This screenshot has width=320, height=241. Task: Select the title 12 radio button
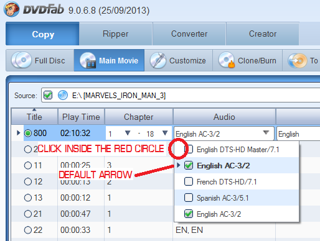[x=28, y=181]
